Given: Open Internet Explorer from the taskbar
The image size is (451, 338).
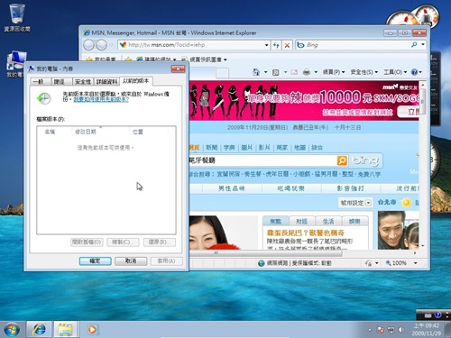Looking at the screenshot, I should pyautogui.click(x=40, y=329).
